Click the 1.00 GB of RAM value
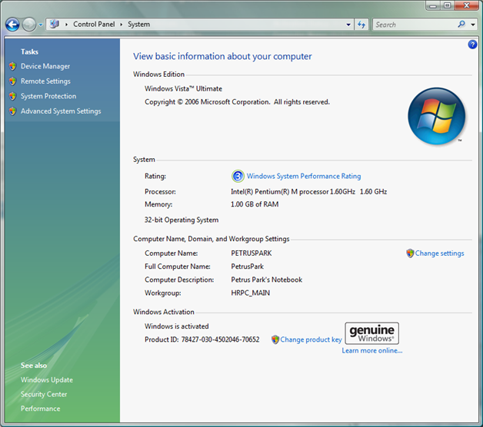 [x=255, y=204]
